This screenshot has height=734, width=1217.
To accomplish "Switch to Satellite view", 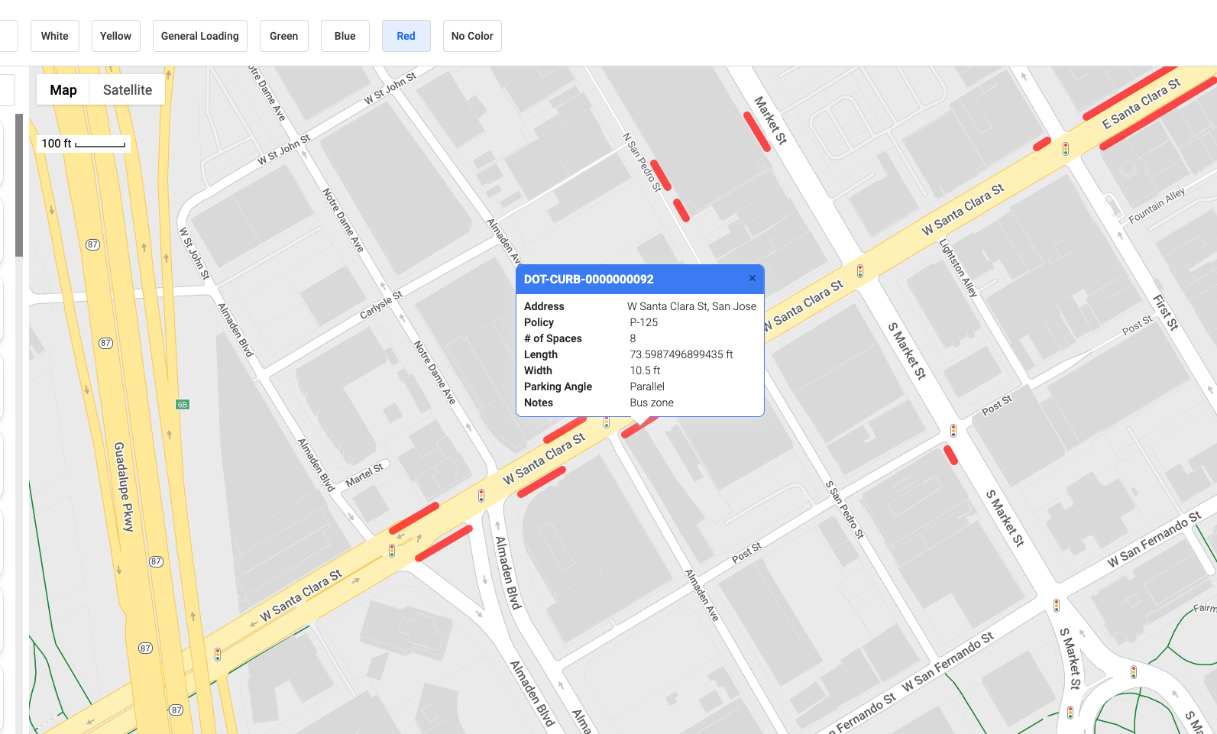I will (x=128, y=89).
